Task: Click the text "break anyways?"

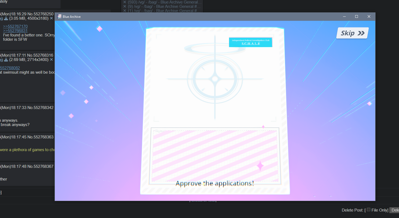Action: coord(15,125)
